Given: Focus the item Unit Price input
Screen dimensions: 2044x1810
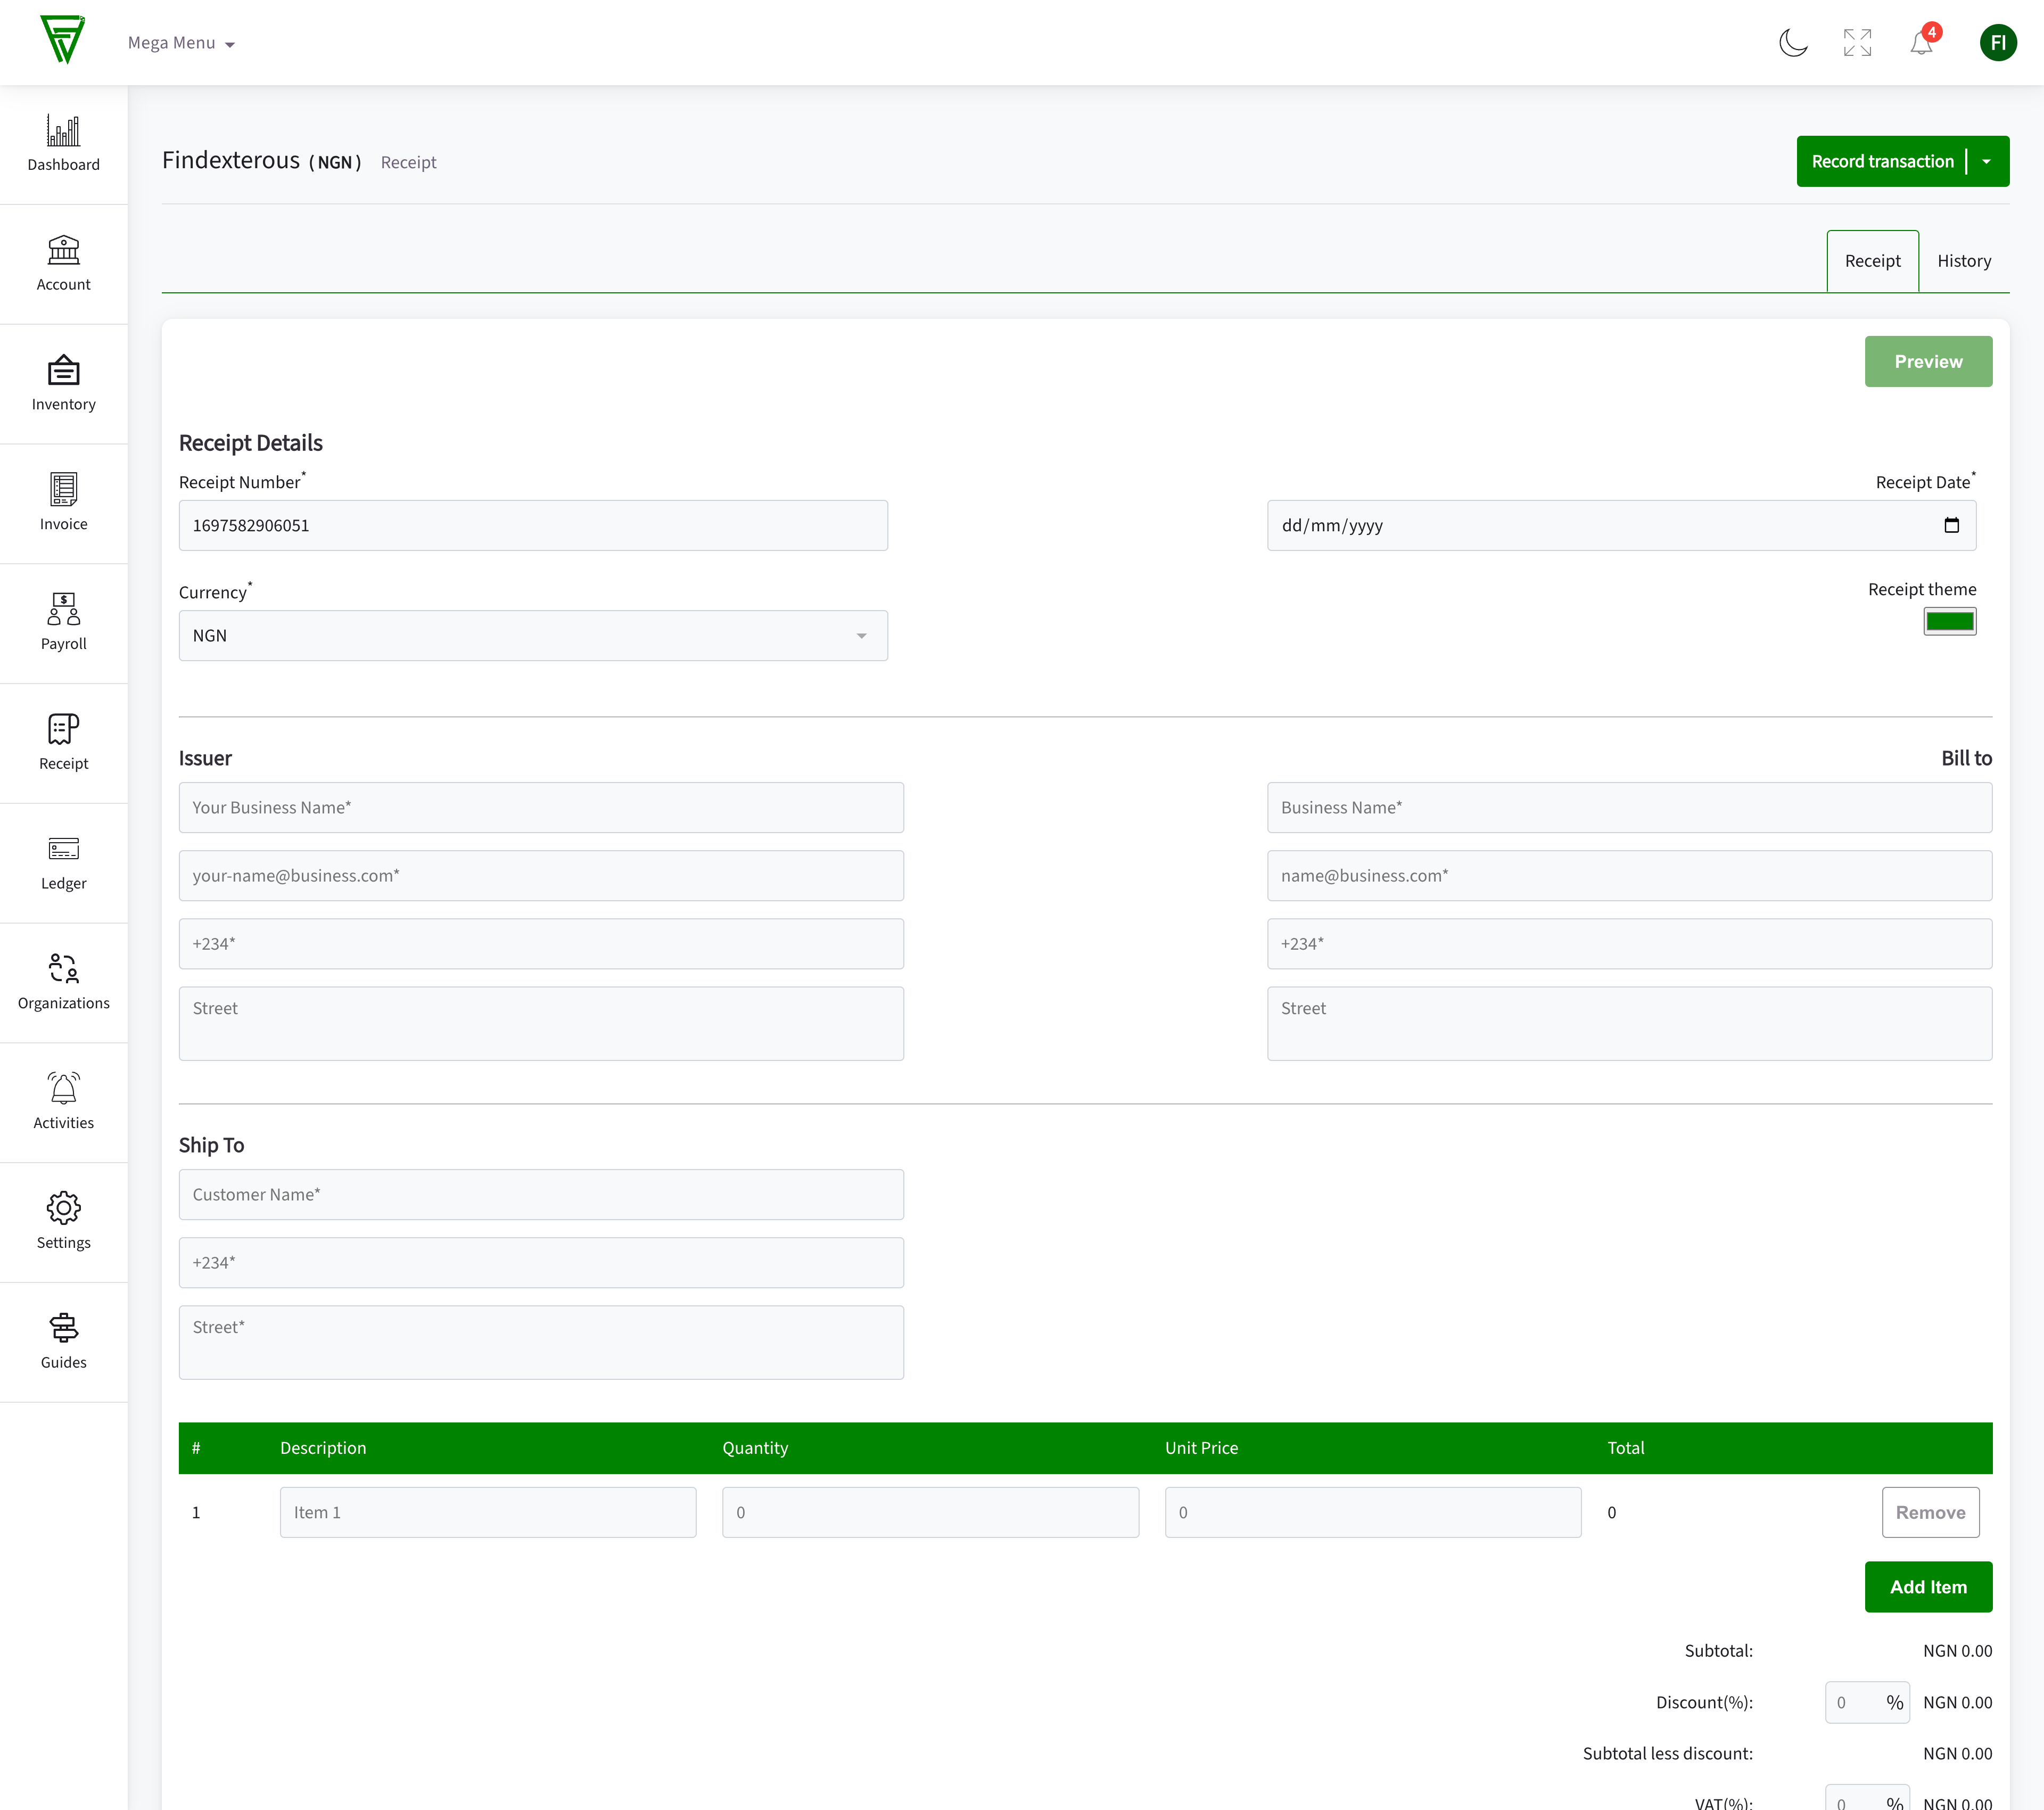Looking at the screenshot, I should [x=1372, y=1512].
